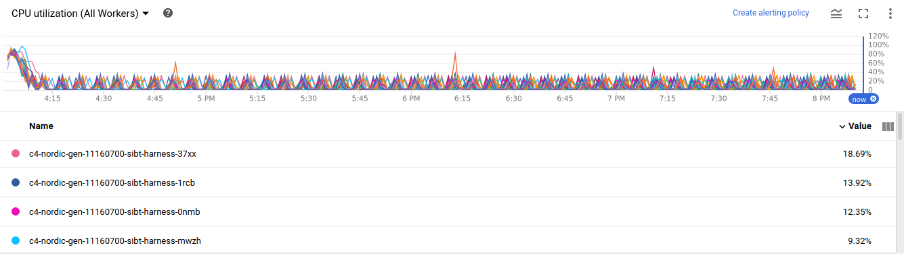This screenshot has width=904, height=254.
Task: Click the 13.92% value cell
Action: pos(857,183)
